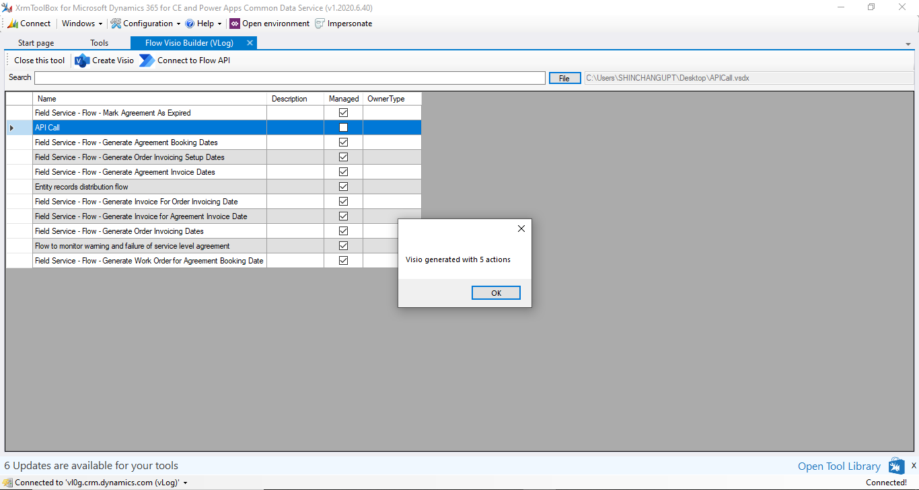
Task: Click the XrmToolBox icon next to Open Tool Library
Action: pos(896,465)
